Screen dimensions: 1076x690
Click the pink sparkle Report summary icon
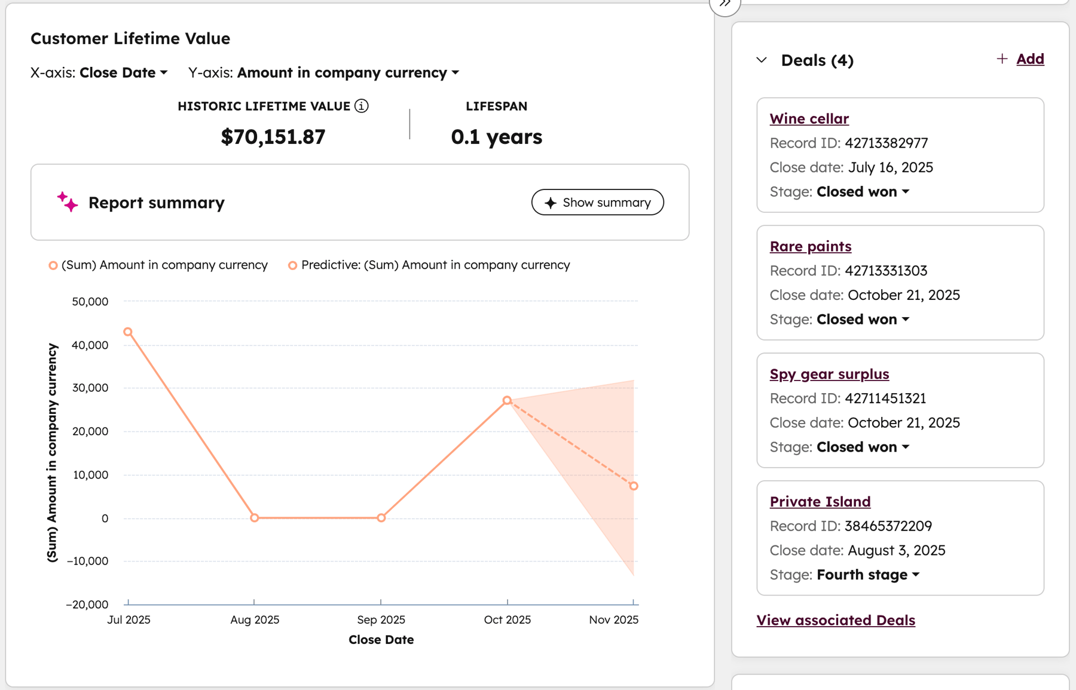coord(68,202)
